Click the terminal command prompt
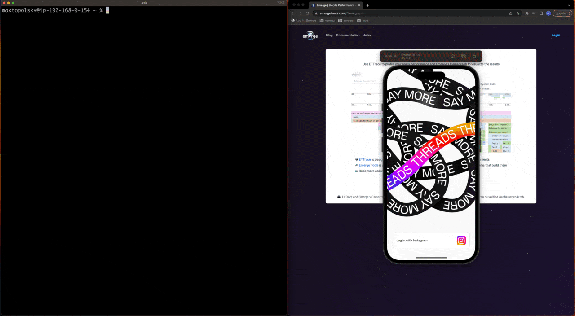Viewport: 575px width, 316px height. click(106, 10)
